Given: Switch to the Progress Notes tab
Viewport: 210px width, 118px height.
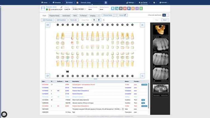Looking at the screenshot, I should [x=54, y=16].
